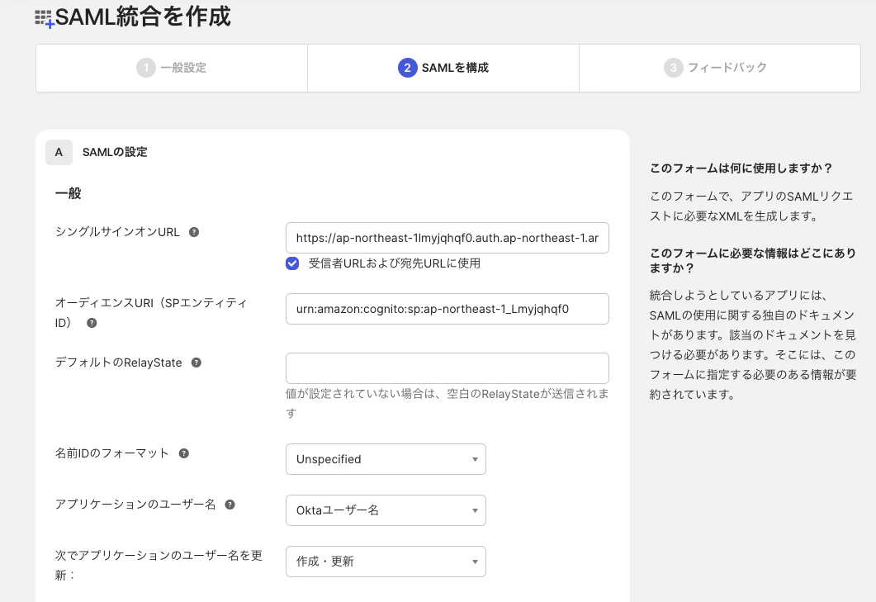Click the シングルサインオンURL input field
Image resolution: width=876 pixels, height=602 pixels.
pyautogui.click(x=447, y=238)
